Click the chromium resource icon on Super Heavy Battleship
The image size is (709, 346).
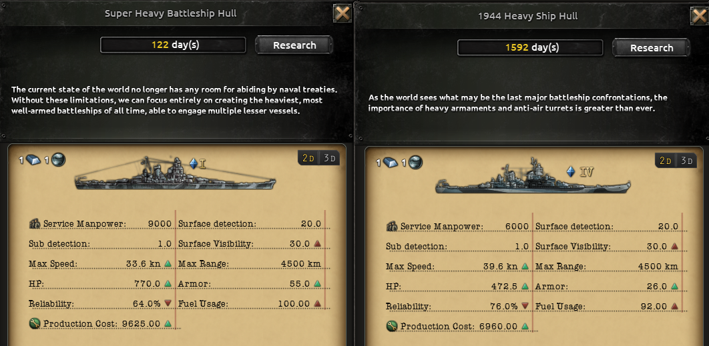(57, 160)
